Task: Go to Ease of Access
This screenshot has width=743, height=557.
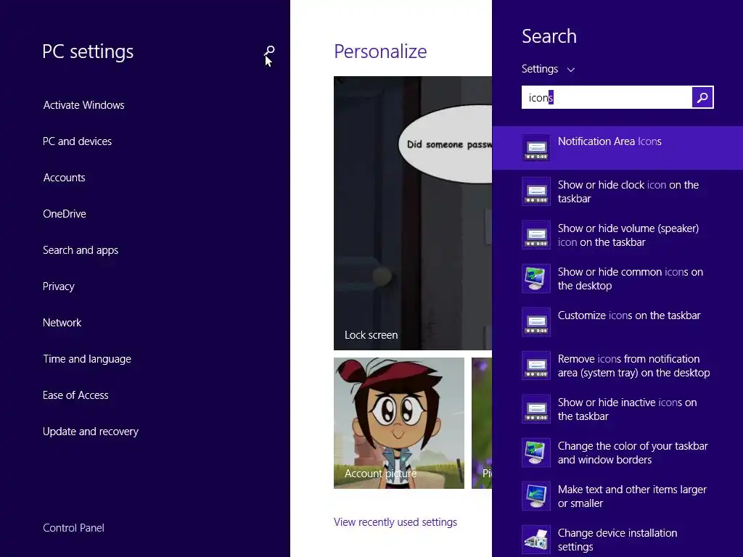Action: [75, 395]
